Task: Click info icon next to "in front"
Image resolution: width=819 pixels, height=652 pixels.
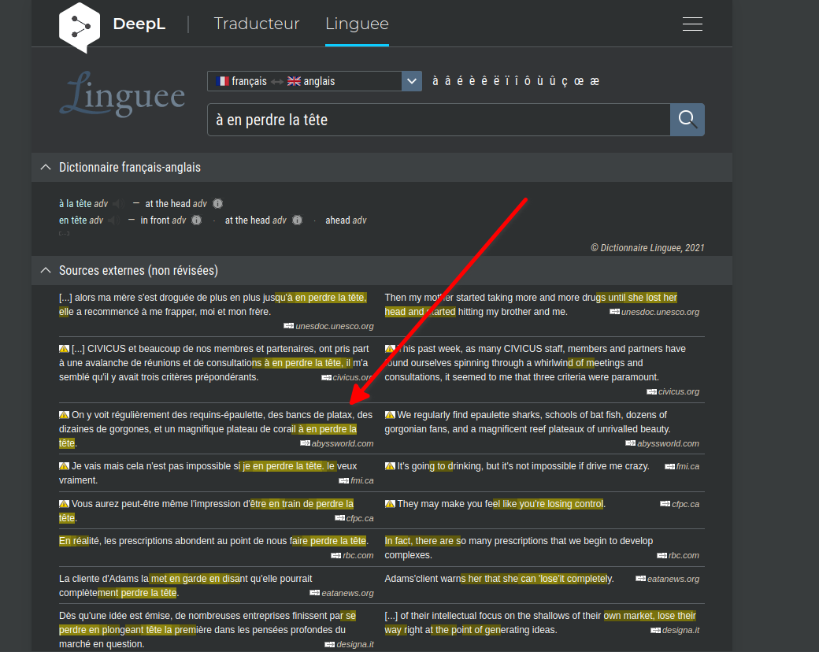Action: [196, 220]
